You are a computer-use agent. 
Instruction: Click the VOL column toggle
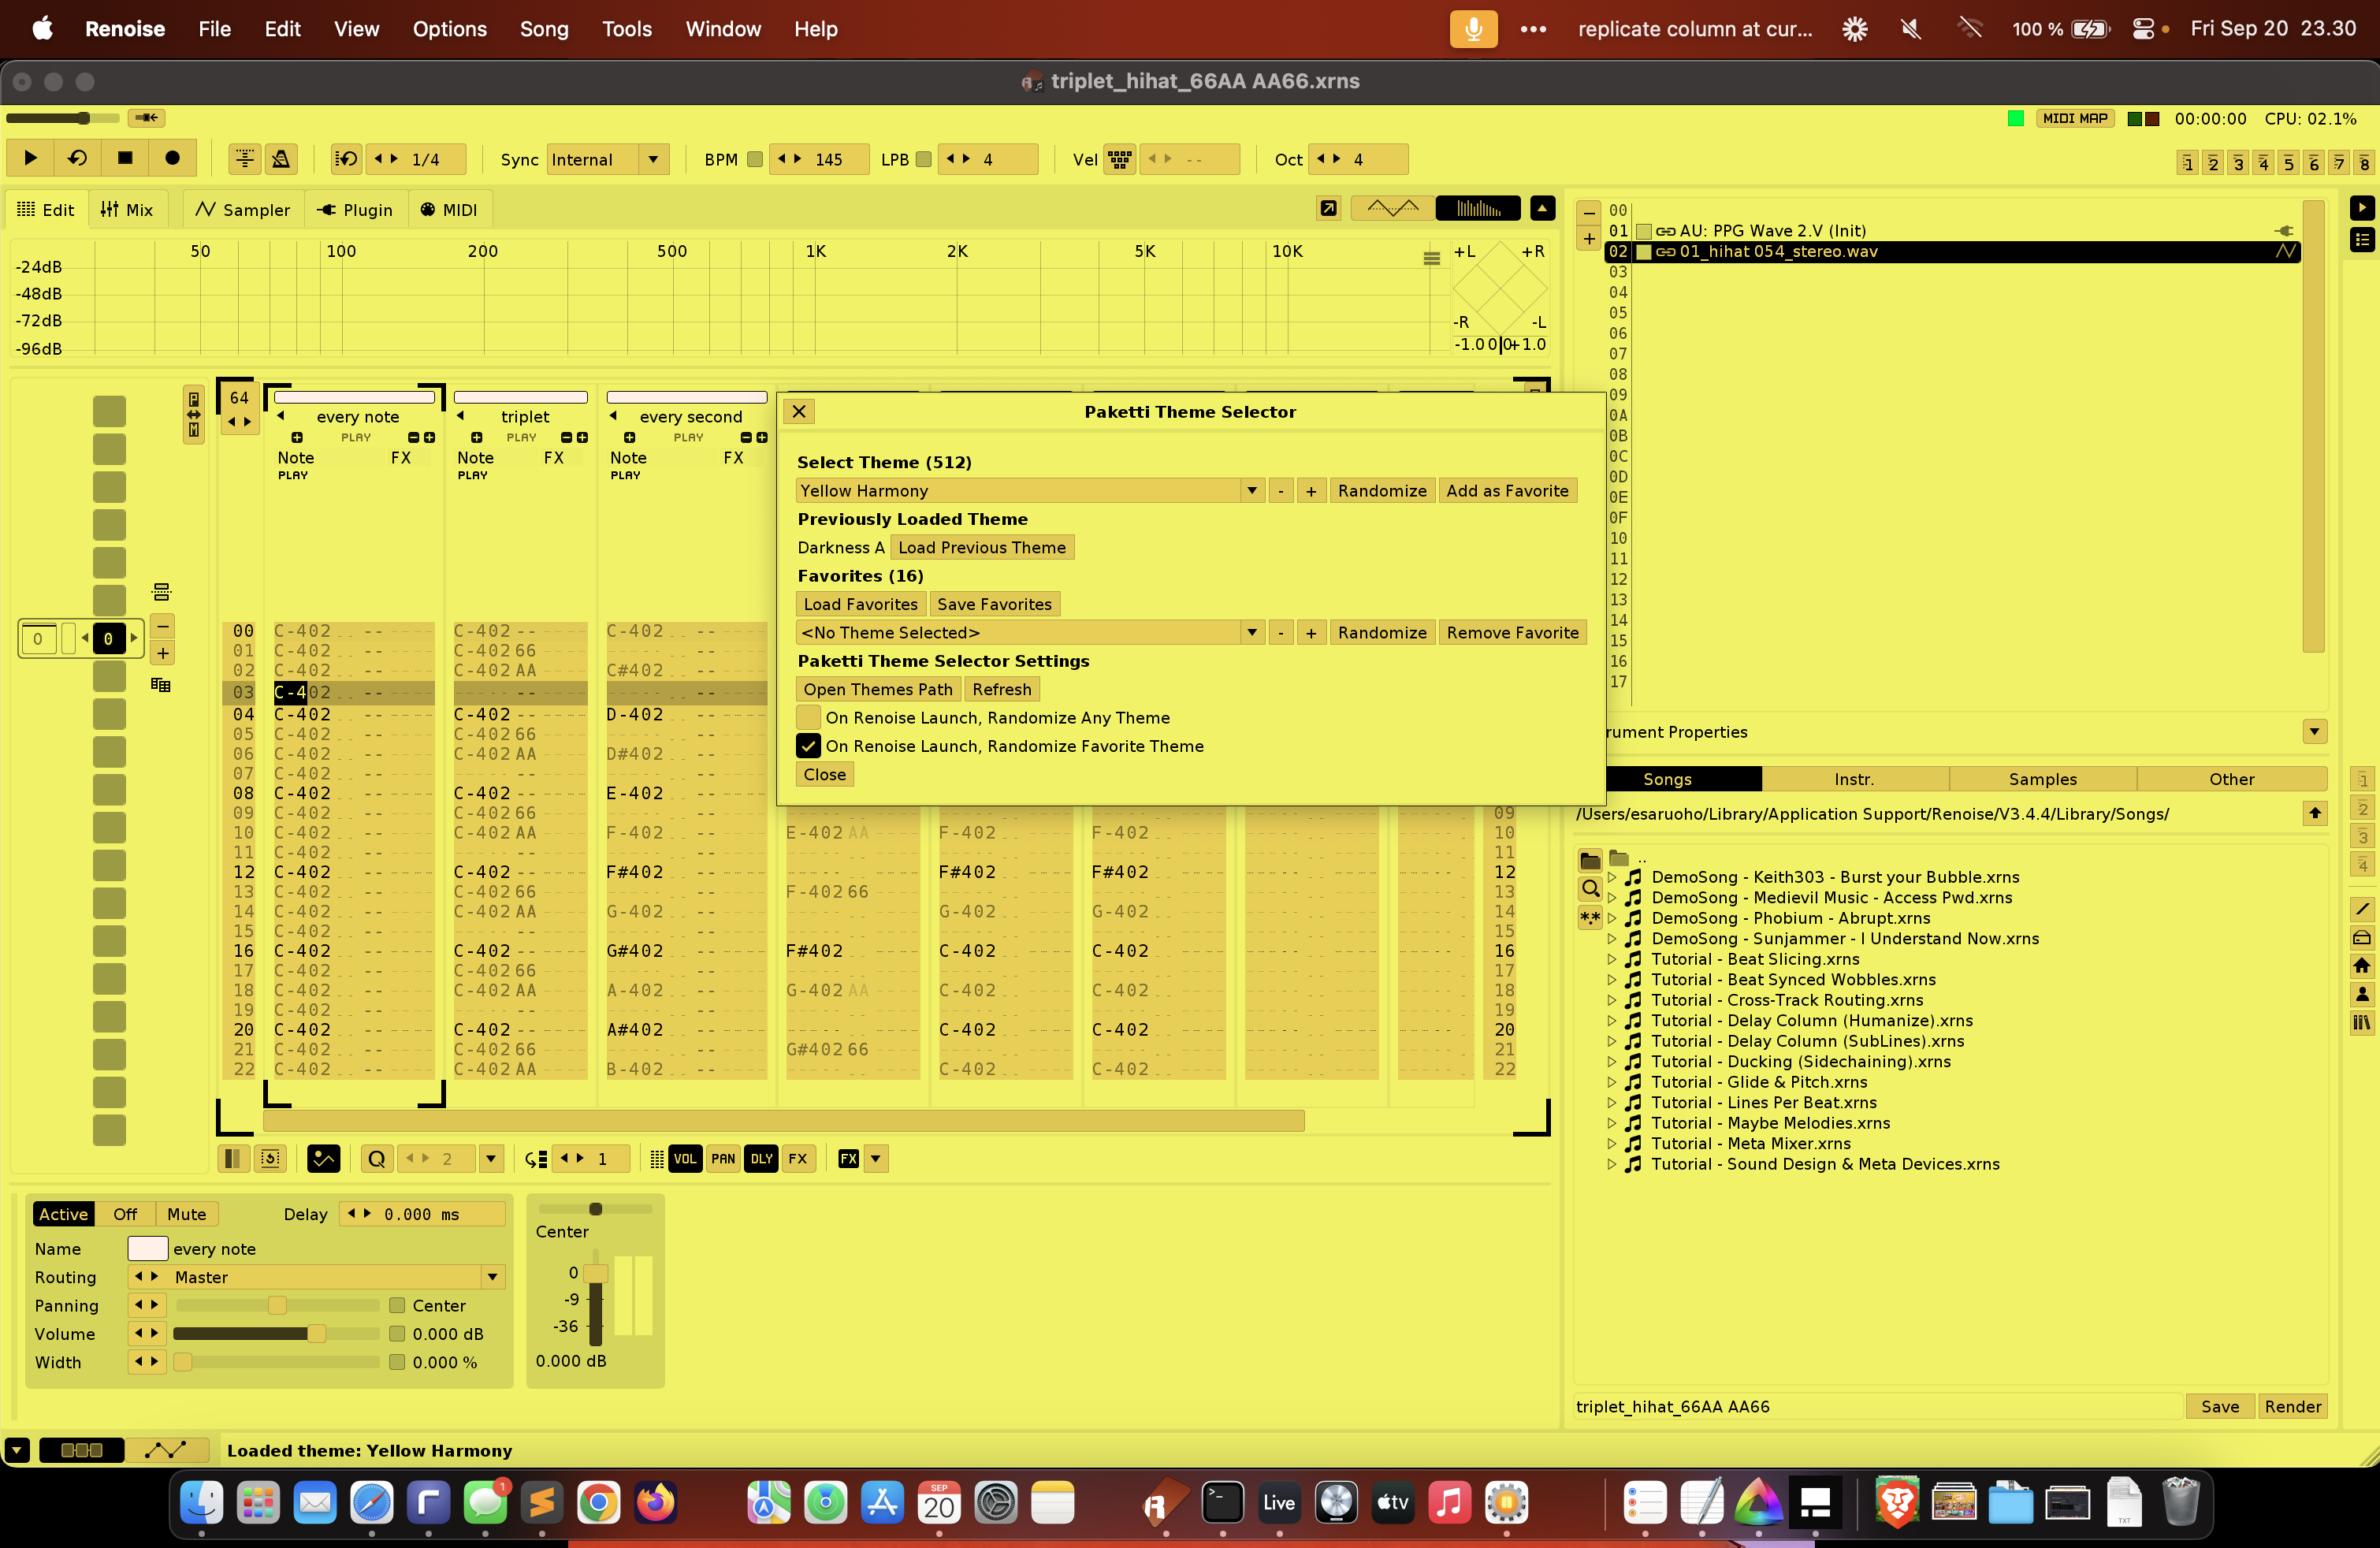[684, 1159]
